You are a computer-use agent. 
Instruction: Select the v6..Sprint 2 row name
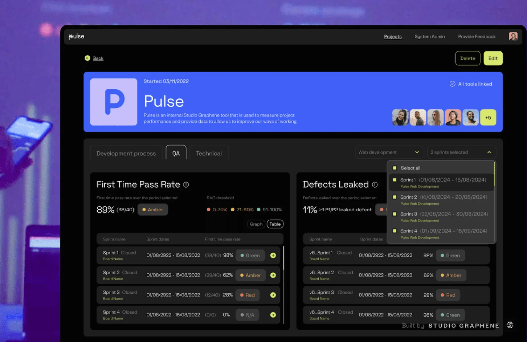(x=322, y=273)
